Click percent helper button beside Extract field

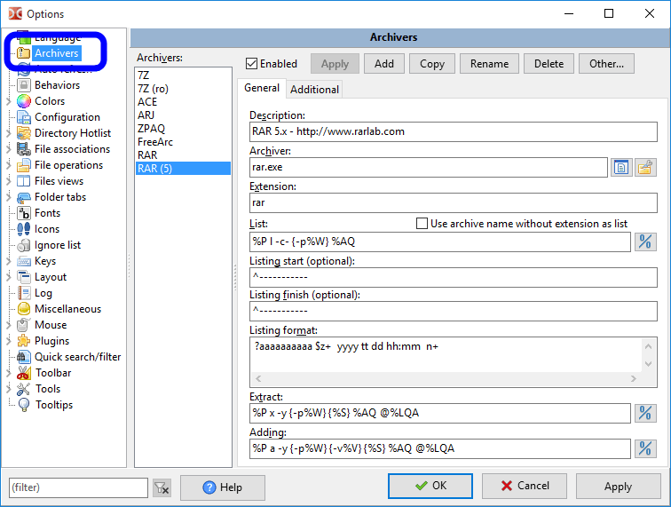point(645,413)
